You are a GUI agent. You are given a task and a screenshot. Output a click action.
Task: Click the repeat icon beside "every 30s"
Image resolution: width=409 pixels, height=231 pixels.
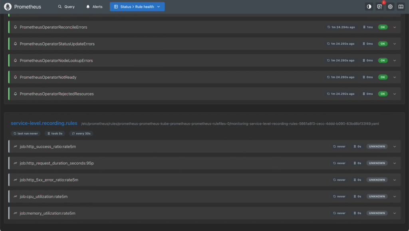73,133
